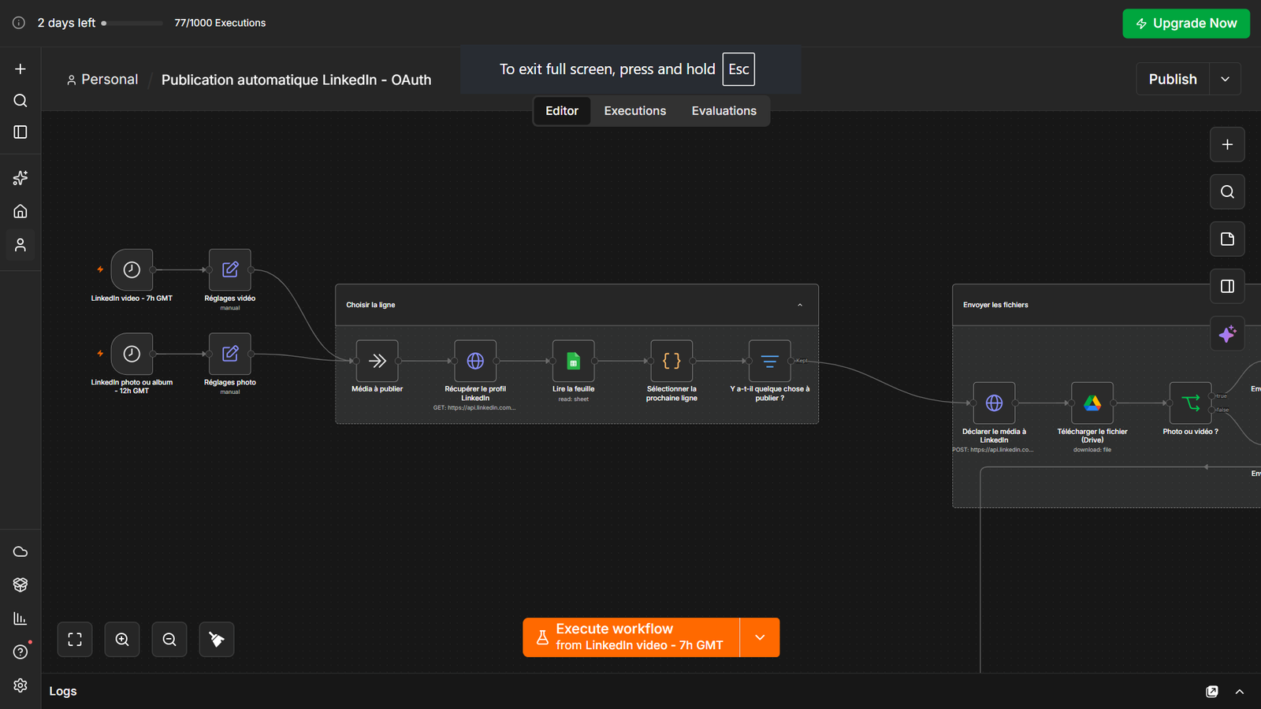1261x709 pixels.
Task: Open insights bar chart icon
Action: (x=20, y=618)
